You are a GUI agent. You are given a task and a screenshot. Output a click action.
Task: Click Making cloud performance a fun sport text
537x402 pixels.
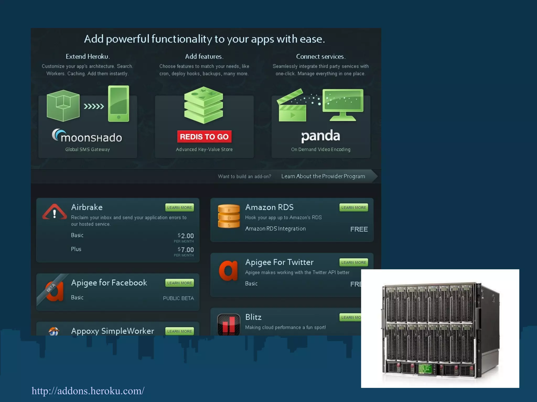pyautogui.click(x=286, y=327)
